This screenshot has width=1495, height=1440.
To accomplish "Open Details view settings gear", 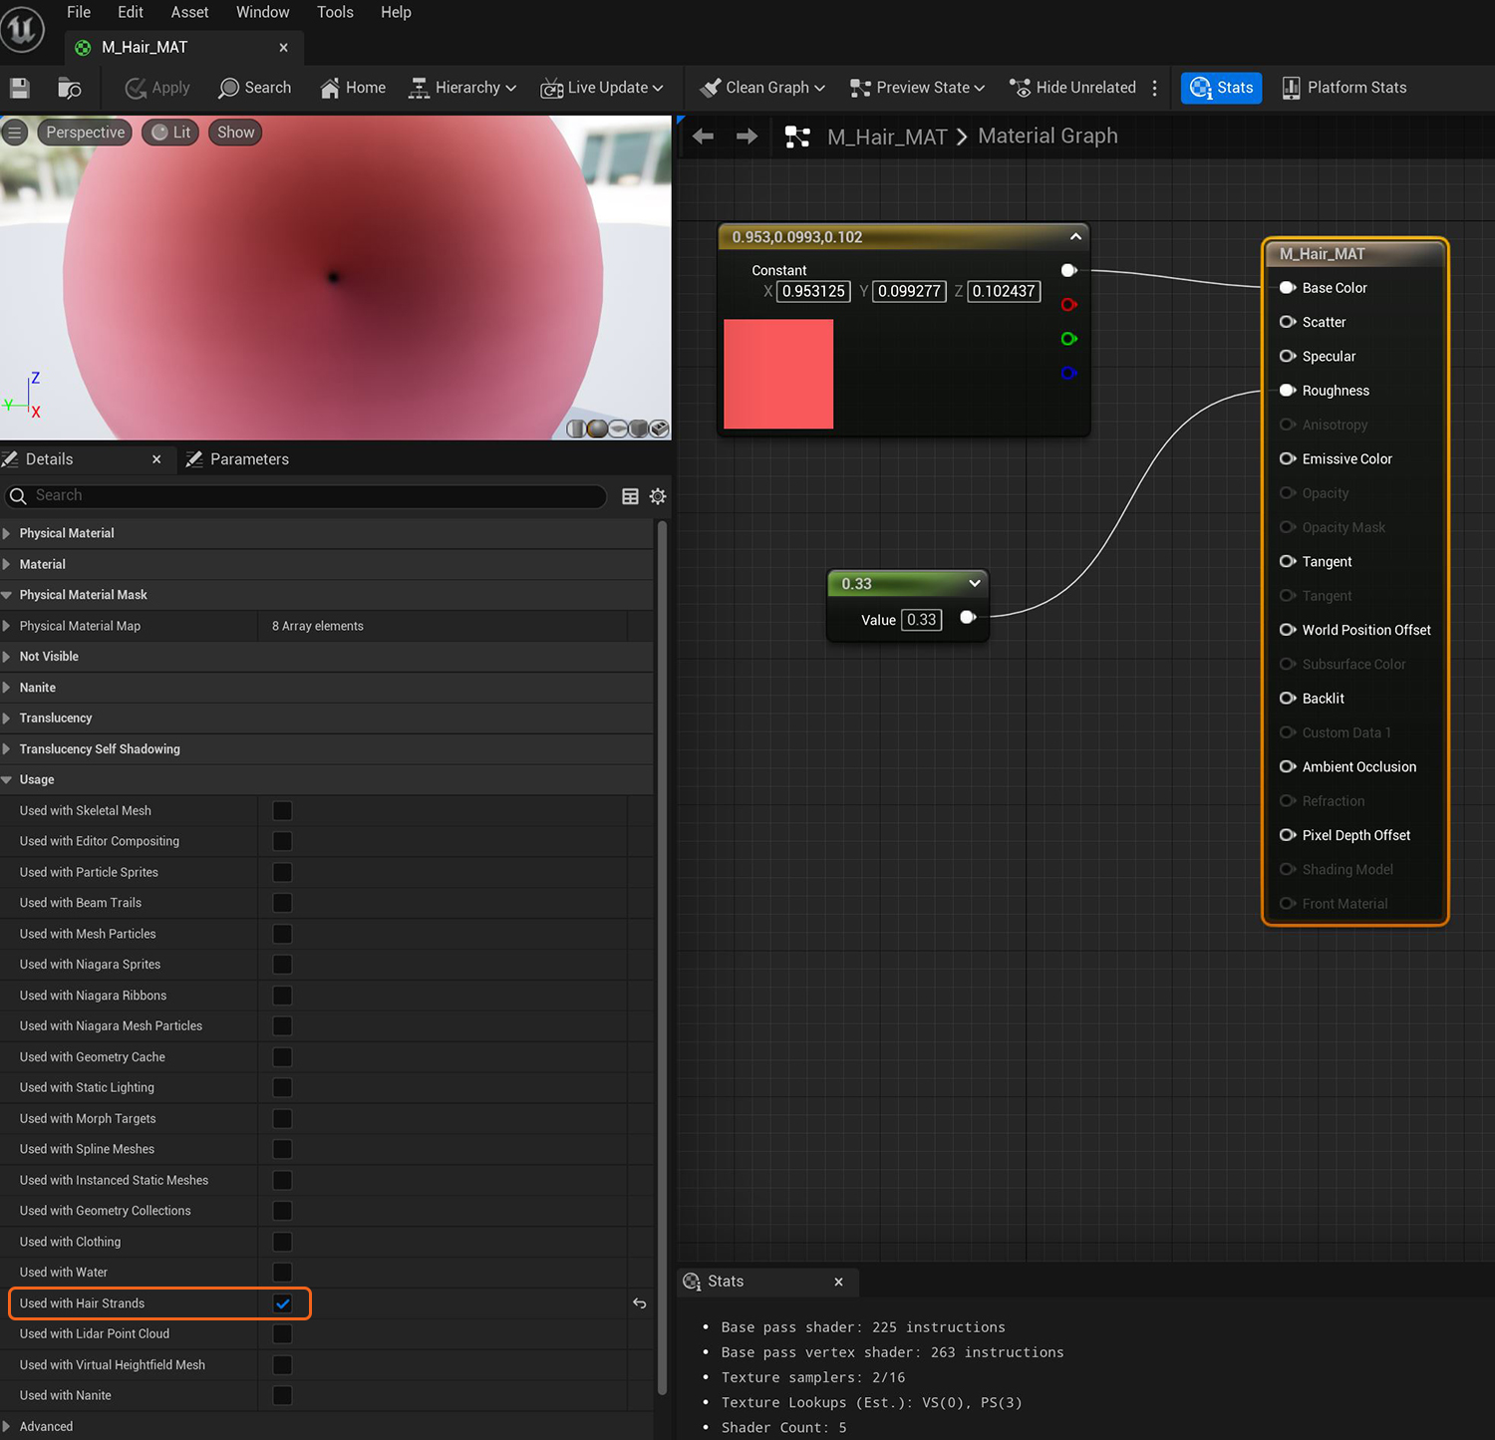I will coord(658,496).
